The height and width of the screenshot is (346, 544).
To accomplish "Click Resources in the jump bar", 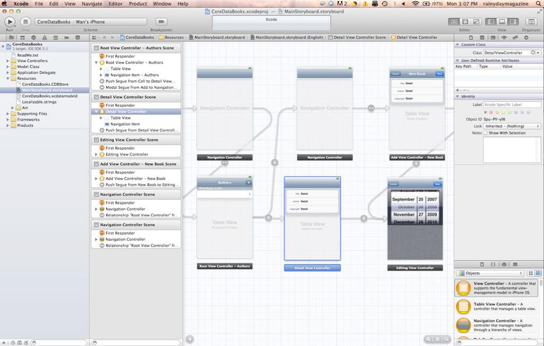I will (172, 38).
